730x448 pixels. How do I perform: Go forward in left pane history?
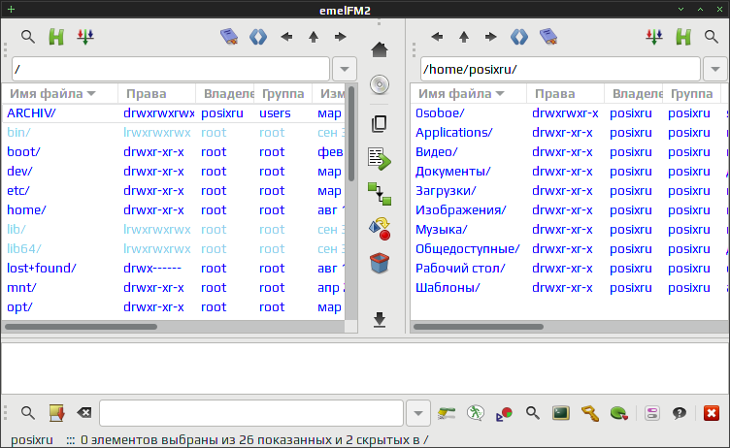(341, 37)
